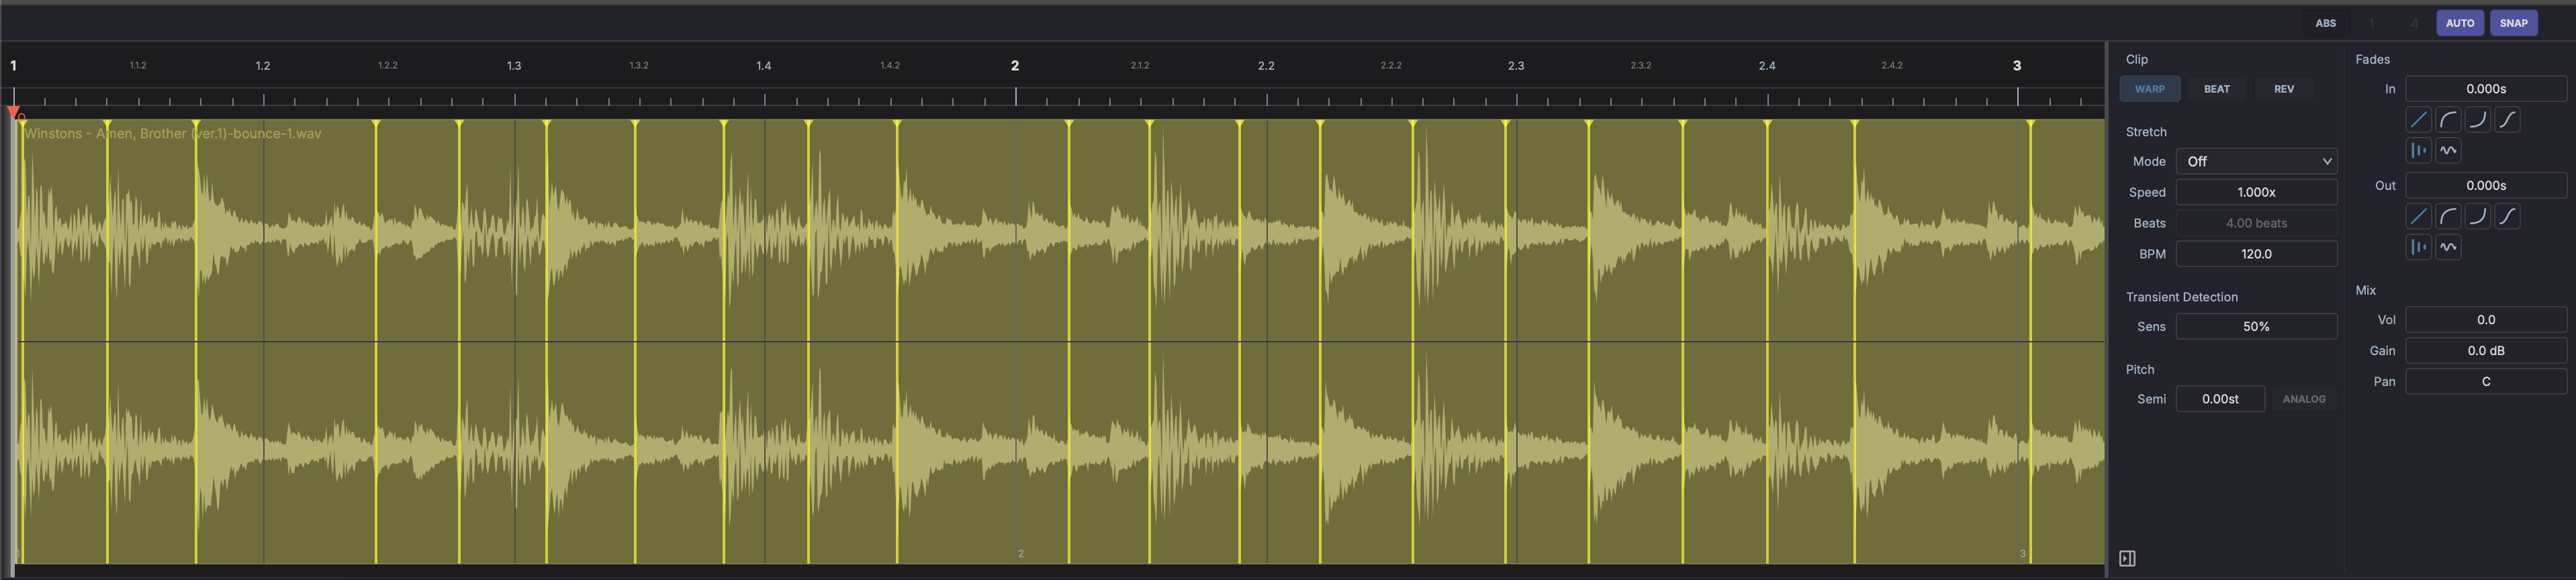Toggle ANALOG pitch mode
This screenshot has width=2576, height=580.
(x=2304, y=399)
